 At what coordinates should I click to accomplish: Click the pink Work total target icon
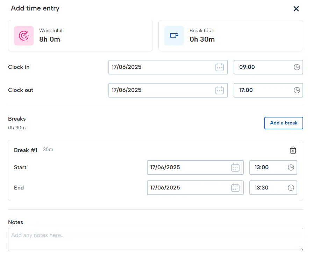(24, 36)
